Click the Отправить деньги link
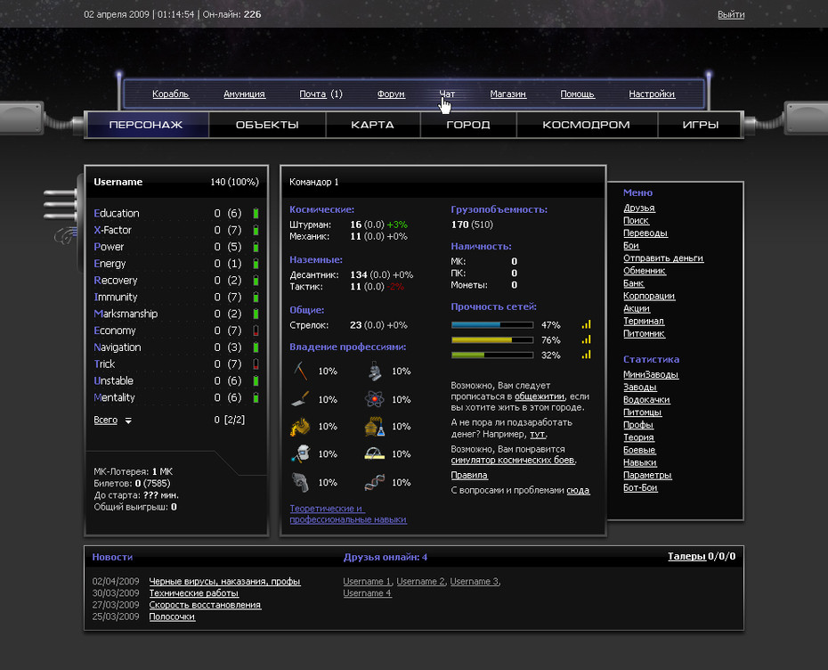Viewport: 828px width, 670px height. tap(663, 258)
